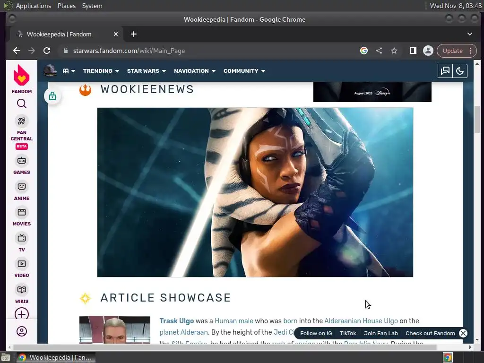Viewport: 484px width, 363px height.
Task: Expand the Trending dropdown
Action: pos(101,71)
